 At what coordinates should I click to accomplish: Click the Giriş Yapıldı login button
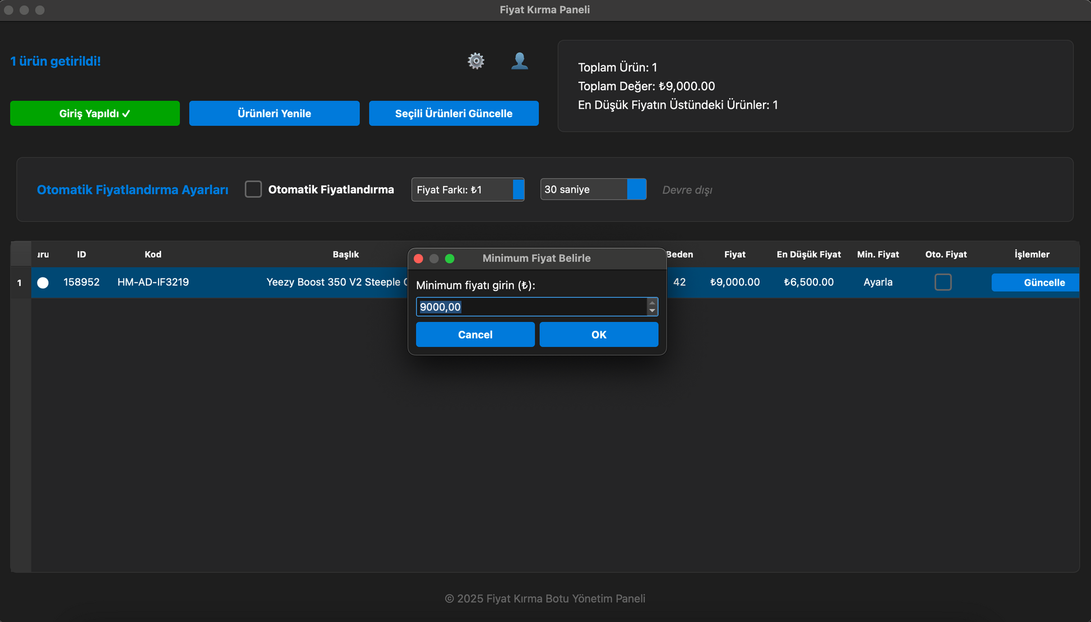pos(95,113)
